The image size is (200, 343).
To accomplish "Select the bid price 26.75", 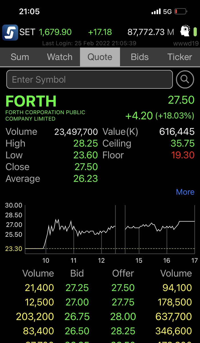I will [x=77, y=317].
